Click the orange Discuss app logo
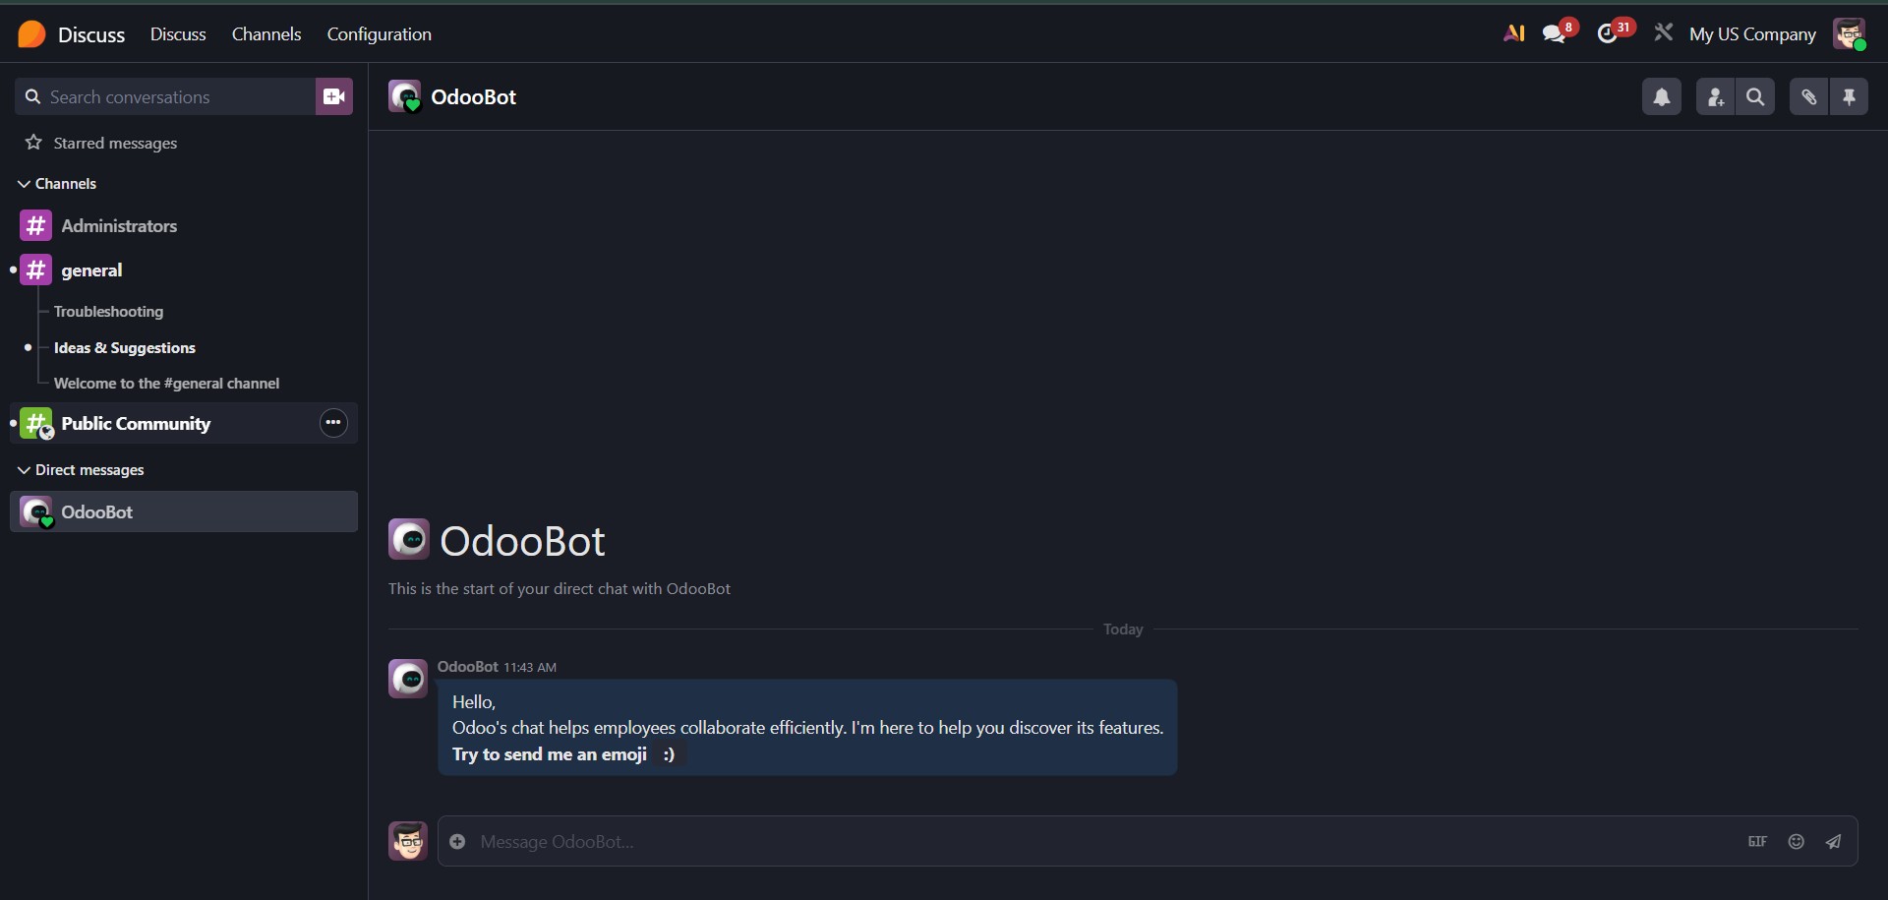 (x=31, y=34)
